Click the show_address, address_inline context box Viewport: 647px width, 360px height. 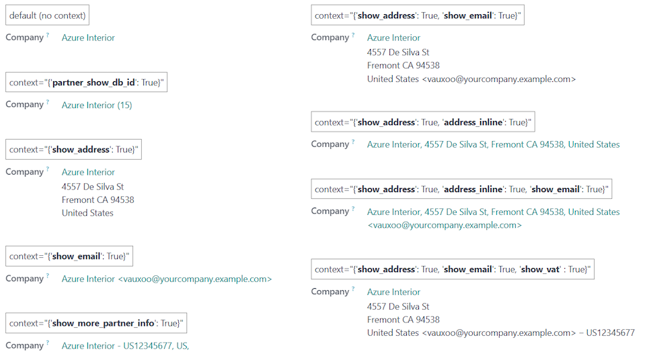(423, 122)
